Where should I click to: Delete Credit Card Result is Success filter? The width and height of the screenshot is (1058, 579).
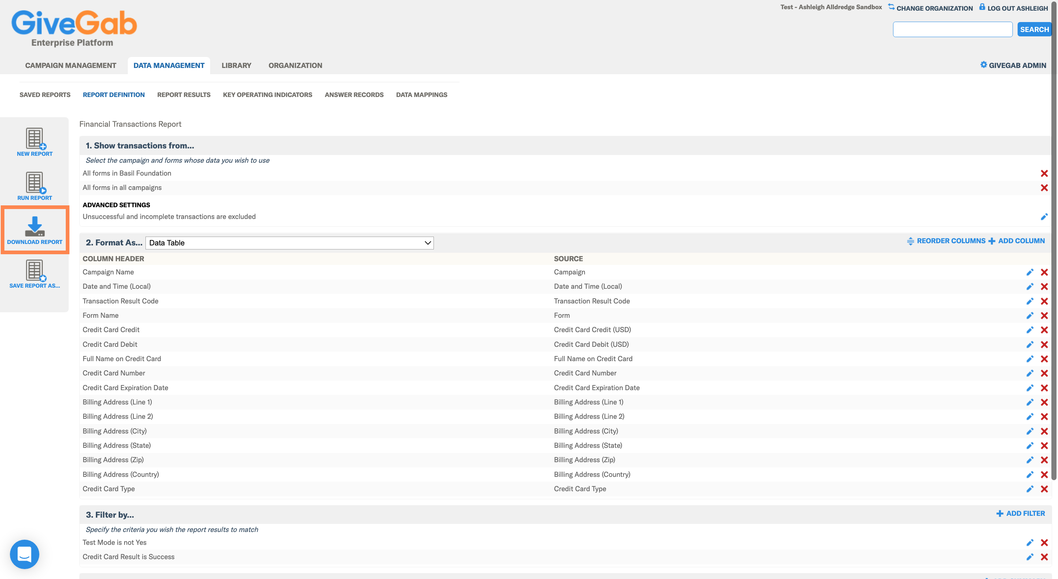(1044, 557)
